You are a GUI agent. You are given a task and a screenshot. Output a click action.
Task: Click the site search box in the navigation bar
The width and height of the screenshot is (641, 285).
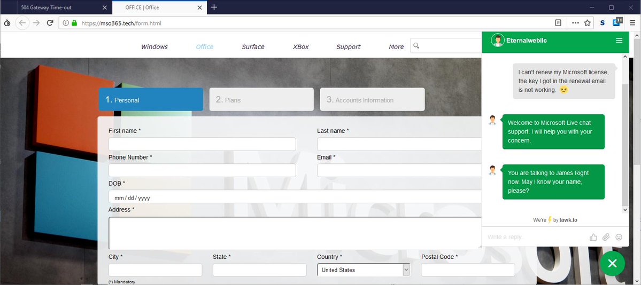point(446,46)
